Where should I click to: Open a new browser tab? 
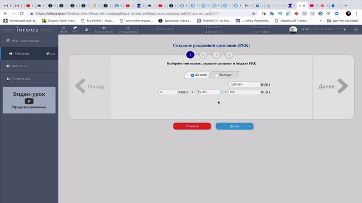(346, 6)
